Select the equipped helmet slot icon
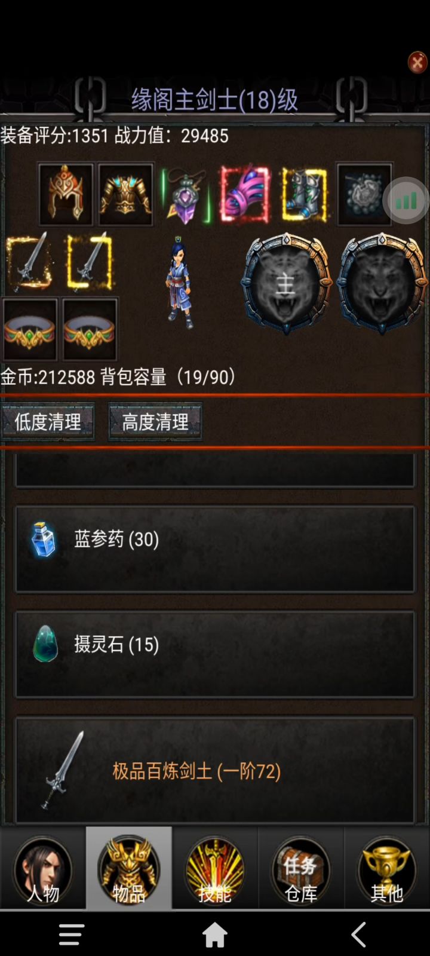Viewport: 430px width, 956px height. (66, 194)
